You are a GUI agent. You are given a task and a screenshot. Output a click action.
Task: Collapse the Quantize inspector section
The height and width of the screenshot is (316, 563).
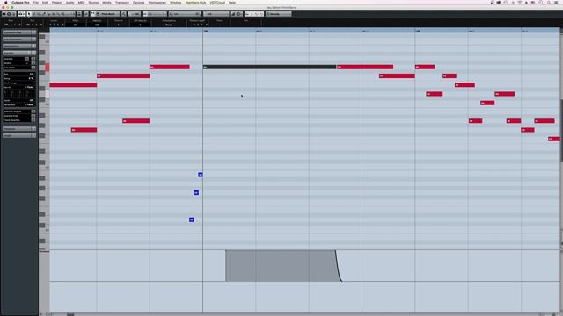[19, 53]
